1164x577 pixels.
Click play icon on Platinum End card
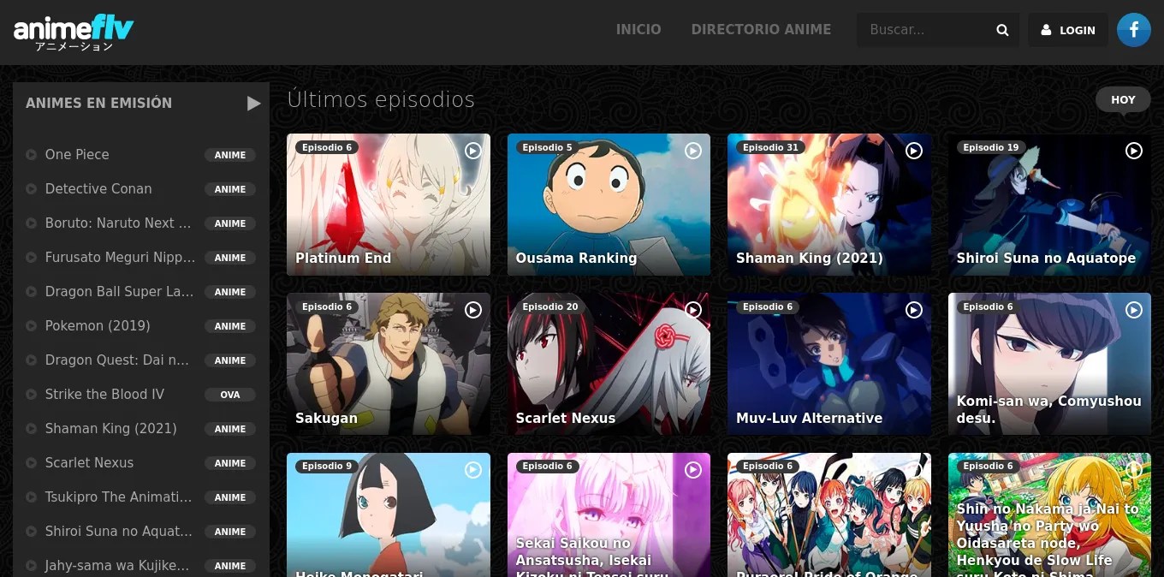[473, 151]
